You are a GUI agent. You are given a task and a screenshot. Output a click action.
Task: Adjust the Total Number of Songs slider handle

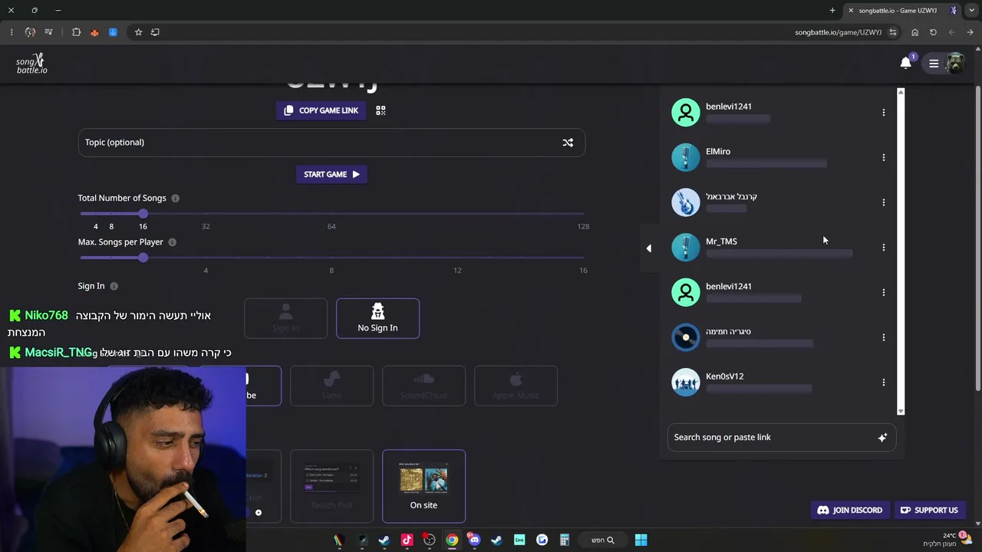pyautogui.click(x=143, y=214)
